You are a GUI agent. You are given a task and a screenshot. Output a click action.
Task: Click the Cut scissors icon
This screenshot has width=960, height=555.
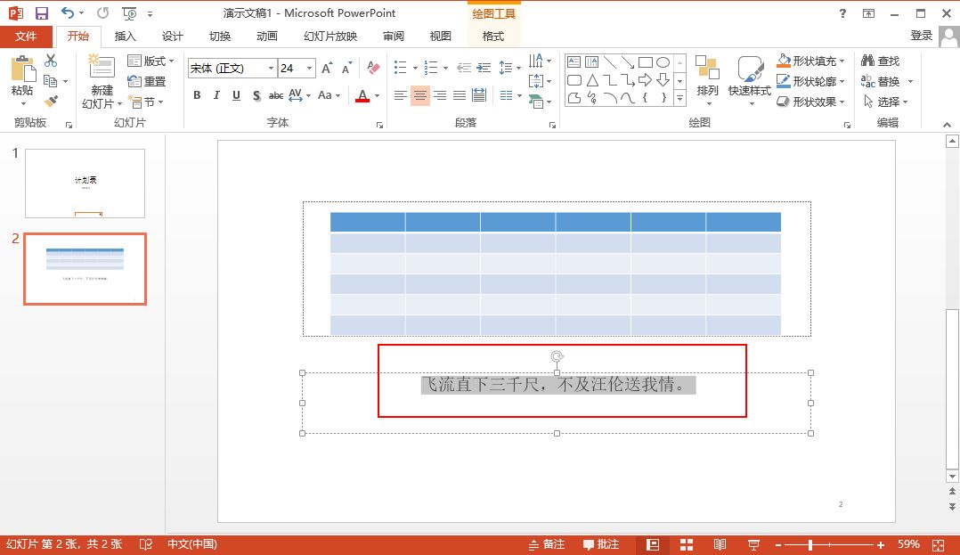click(51, 61)
